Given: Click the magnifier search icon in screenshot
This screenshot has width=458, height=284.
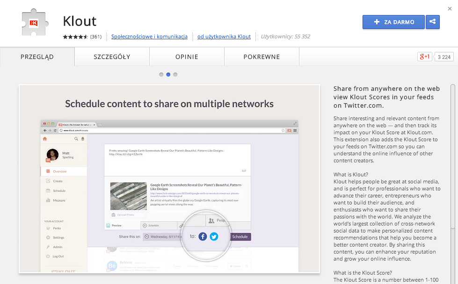Looking at the screenshot, I should pos(76,139).
